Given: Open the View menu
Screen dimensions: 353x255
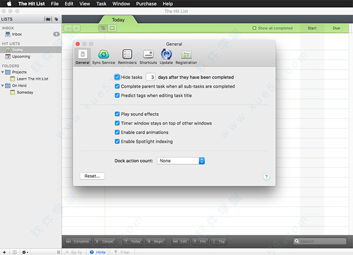Looking at the screenshot, I should point(85,4).
